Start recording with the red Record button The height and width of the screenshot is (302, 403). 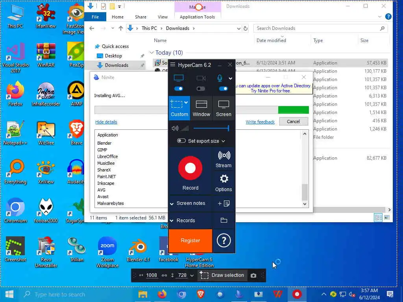point(190,168)
